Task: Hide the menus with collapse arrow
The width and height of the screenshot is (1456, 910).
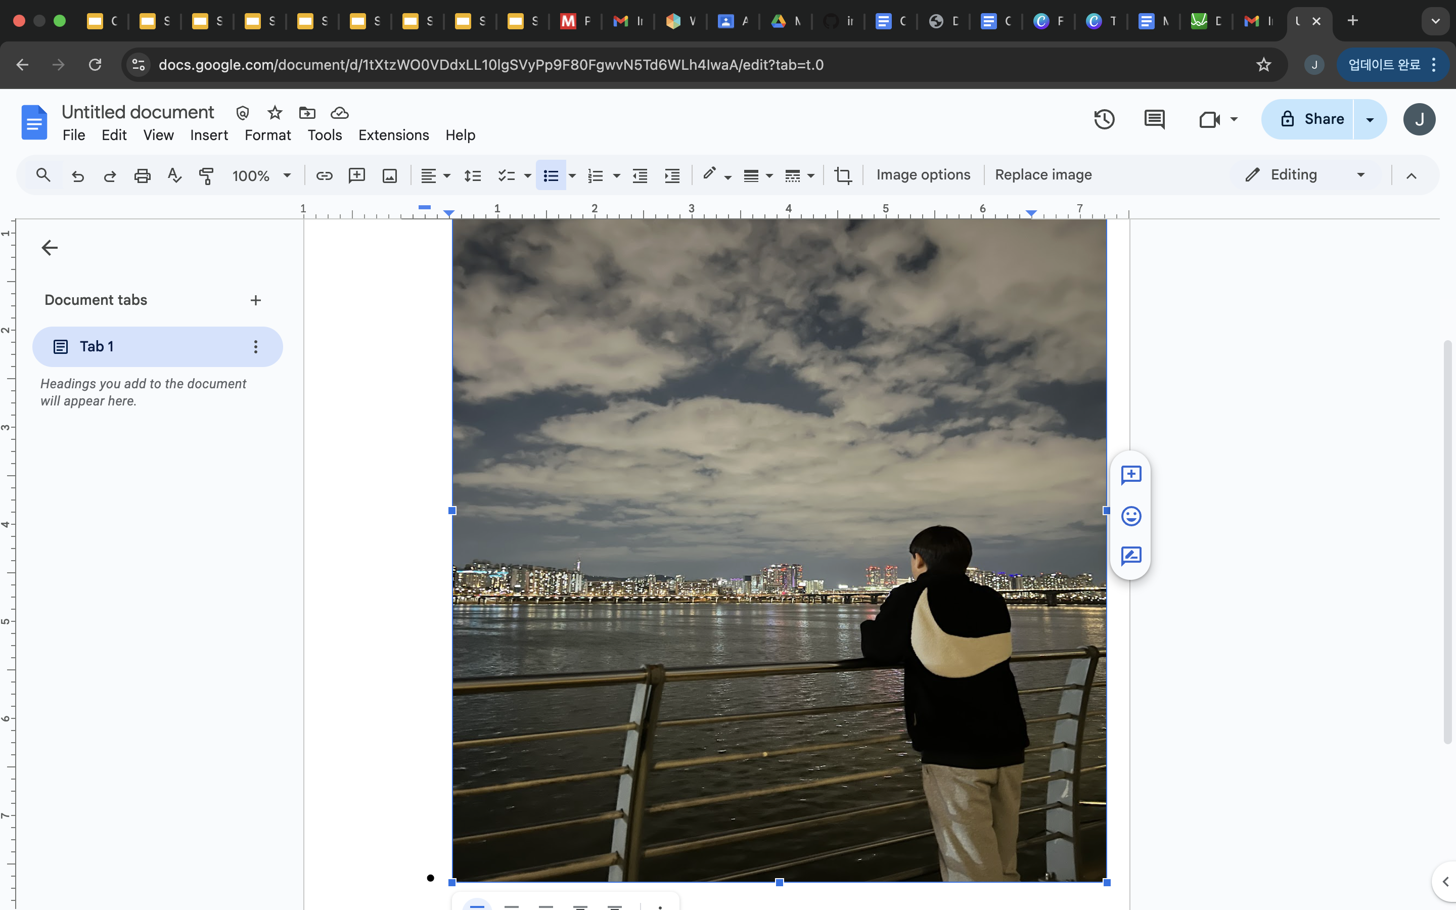Action: (x=1411, y=175)
